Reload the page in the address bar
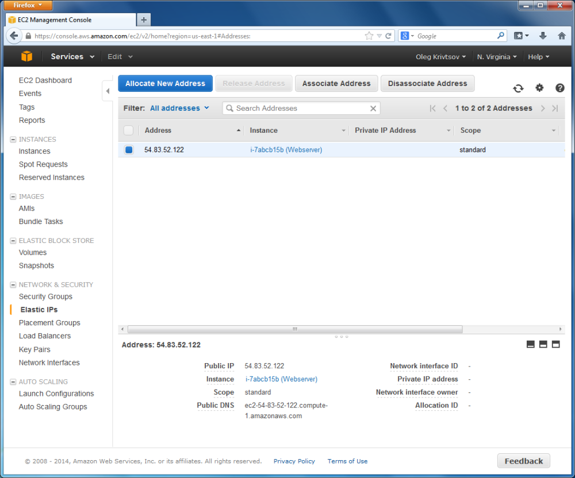575x478 pixels. (x=388, y=36)
